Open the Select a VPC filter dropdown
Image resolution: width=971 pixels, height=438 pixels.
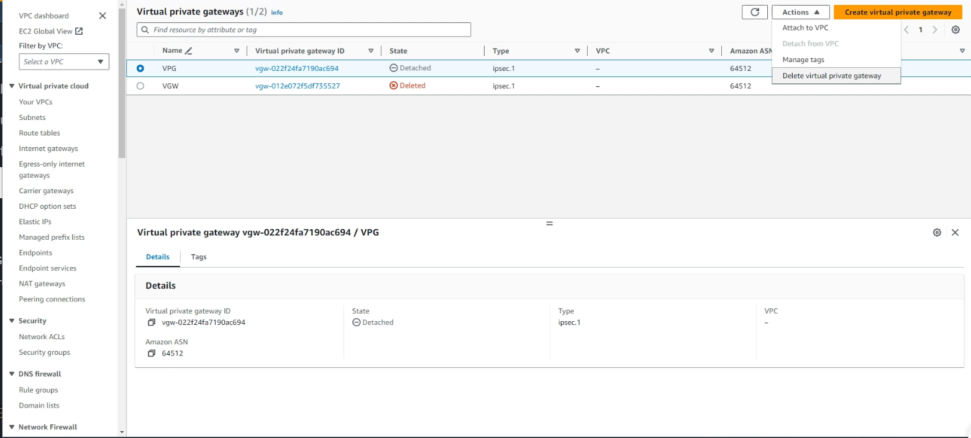point(64,62)
